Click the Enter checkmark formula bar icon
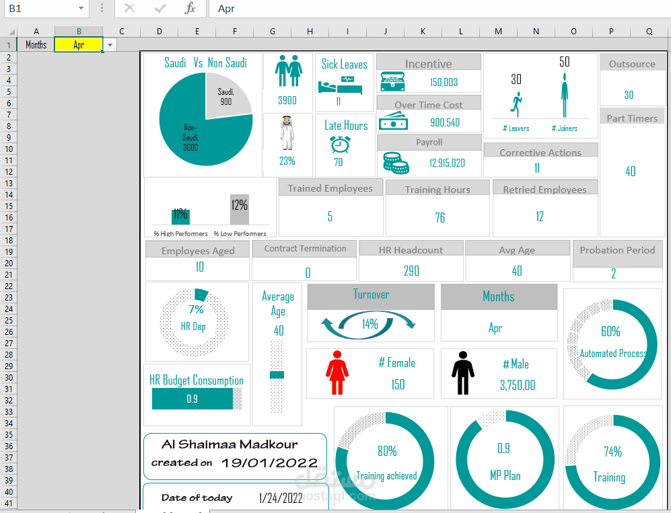 point(160,8)
